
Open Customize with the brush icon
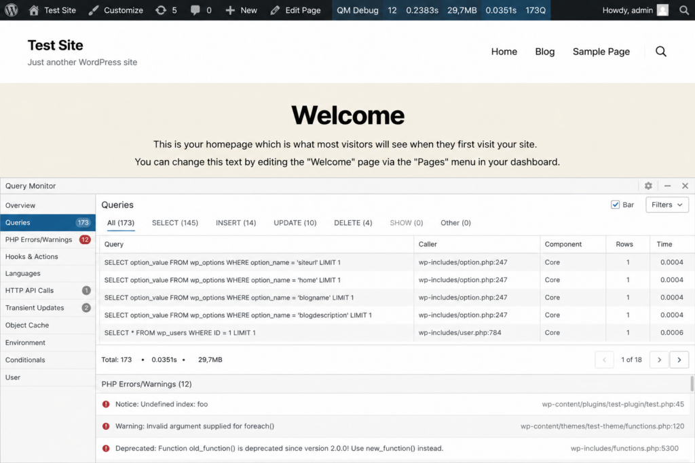93,9
